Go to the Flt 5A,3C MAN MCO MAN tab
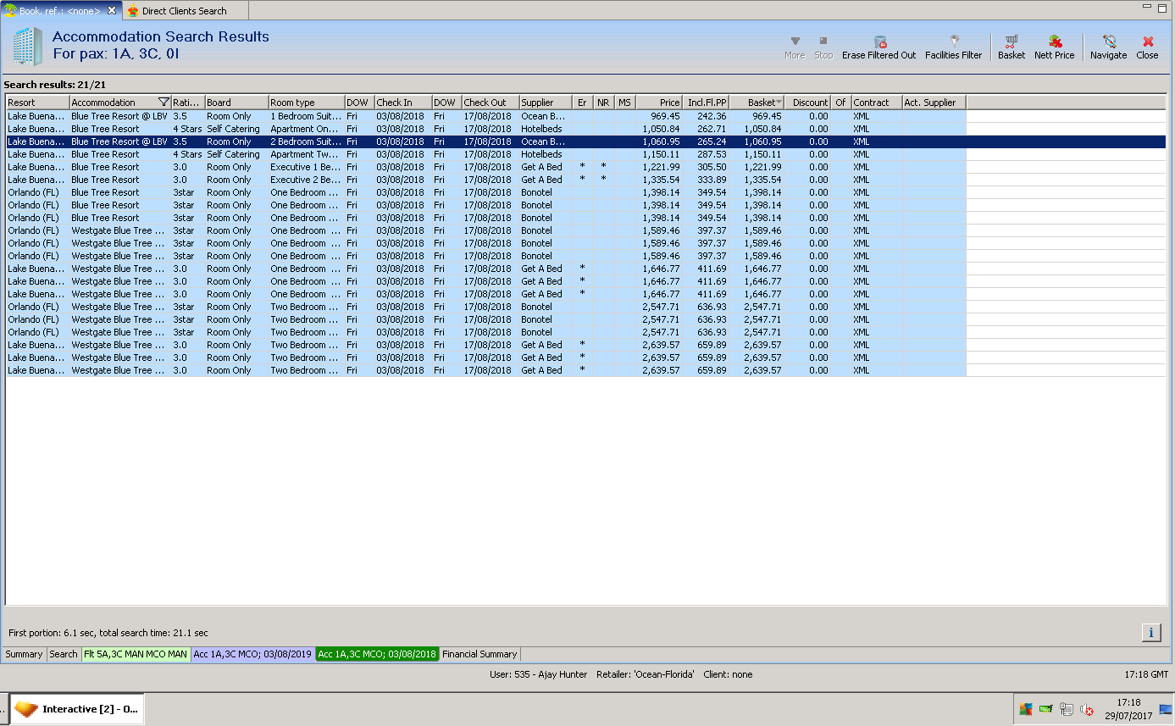Image resolution: width=1175 pixels, height=726 pixels. click(x=136, y=654)
